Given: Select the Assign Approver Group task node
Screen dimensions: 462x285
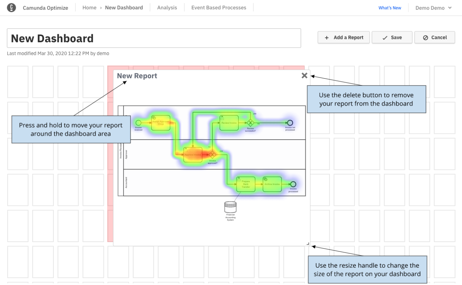Looking at the screenshot, I should tap(161, 123).
